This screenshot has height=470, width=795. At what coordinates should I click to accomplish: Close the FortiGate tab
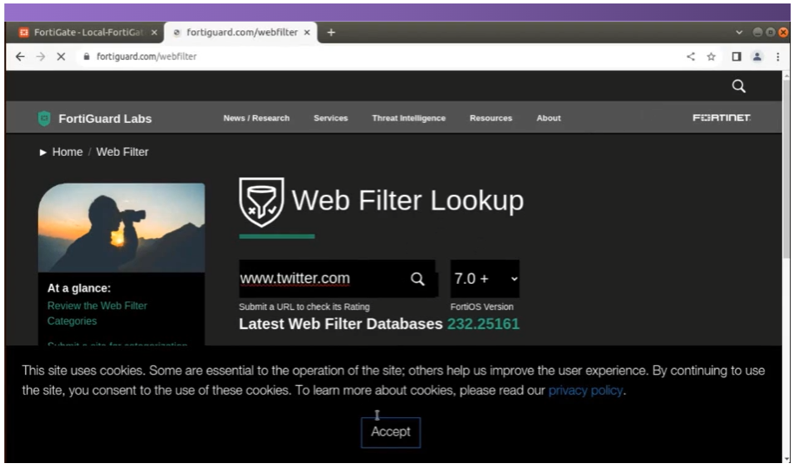154,32
